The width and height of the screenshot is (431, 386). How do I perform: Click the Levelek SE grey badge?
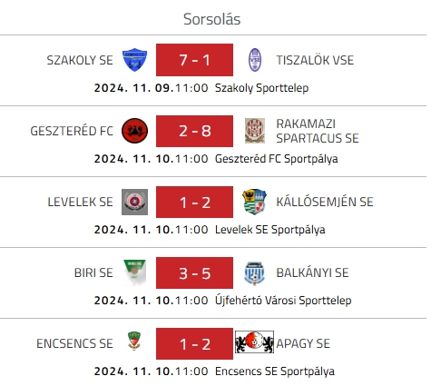[134, 202]
